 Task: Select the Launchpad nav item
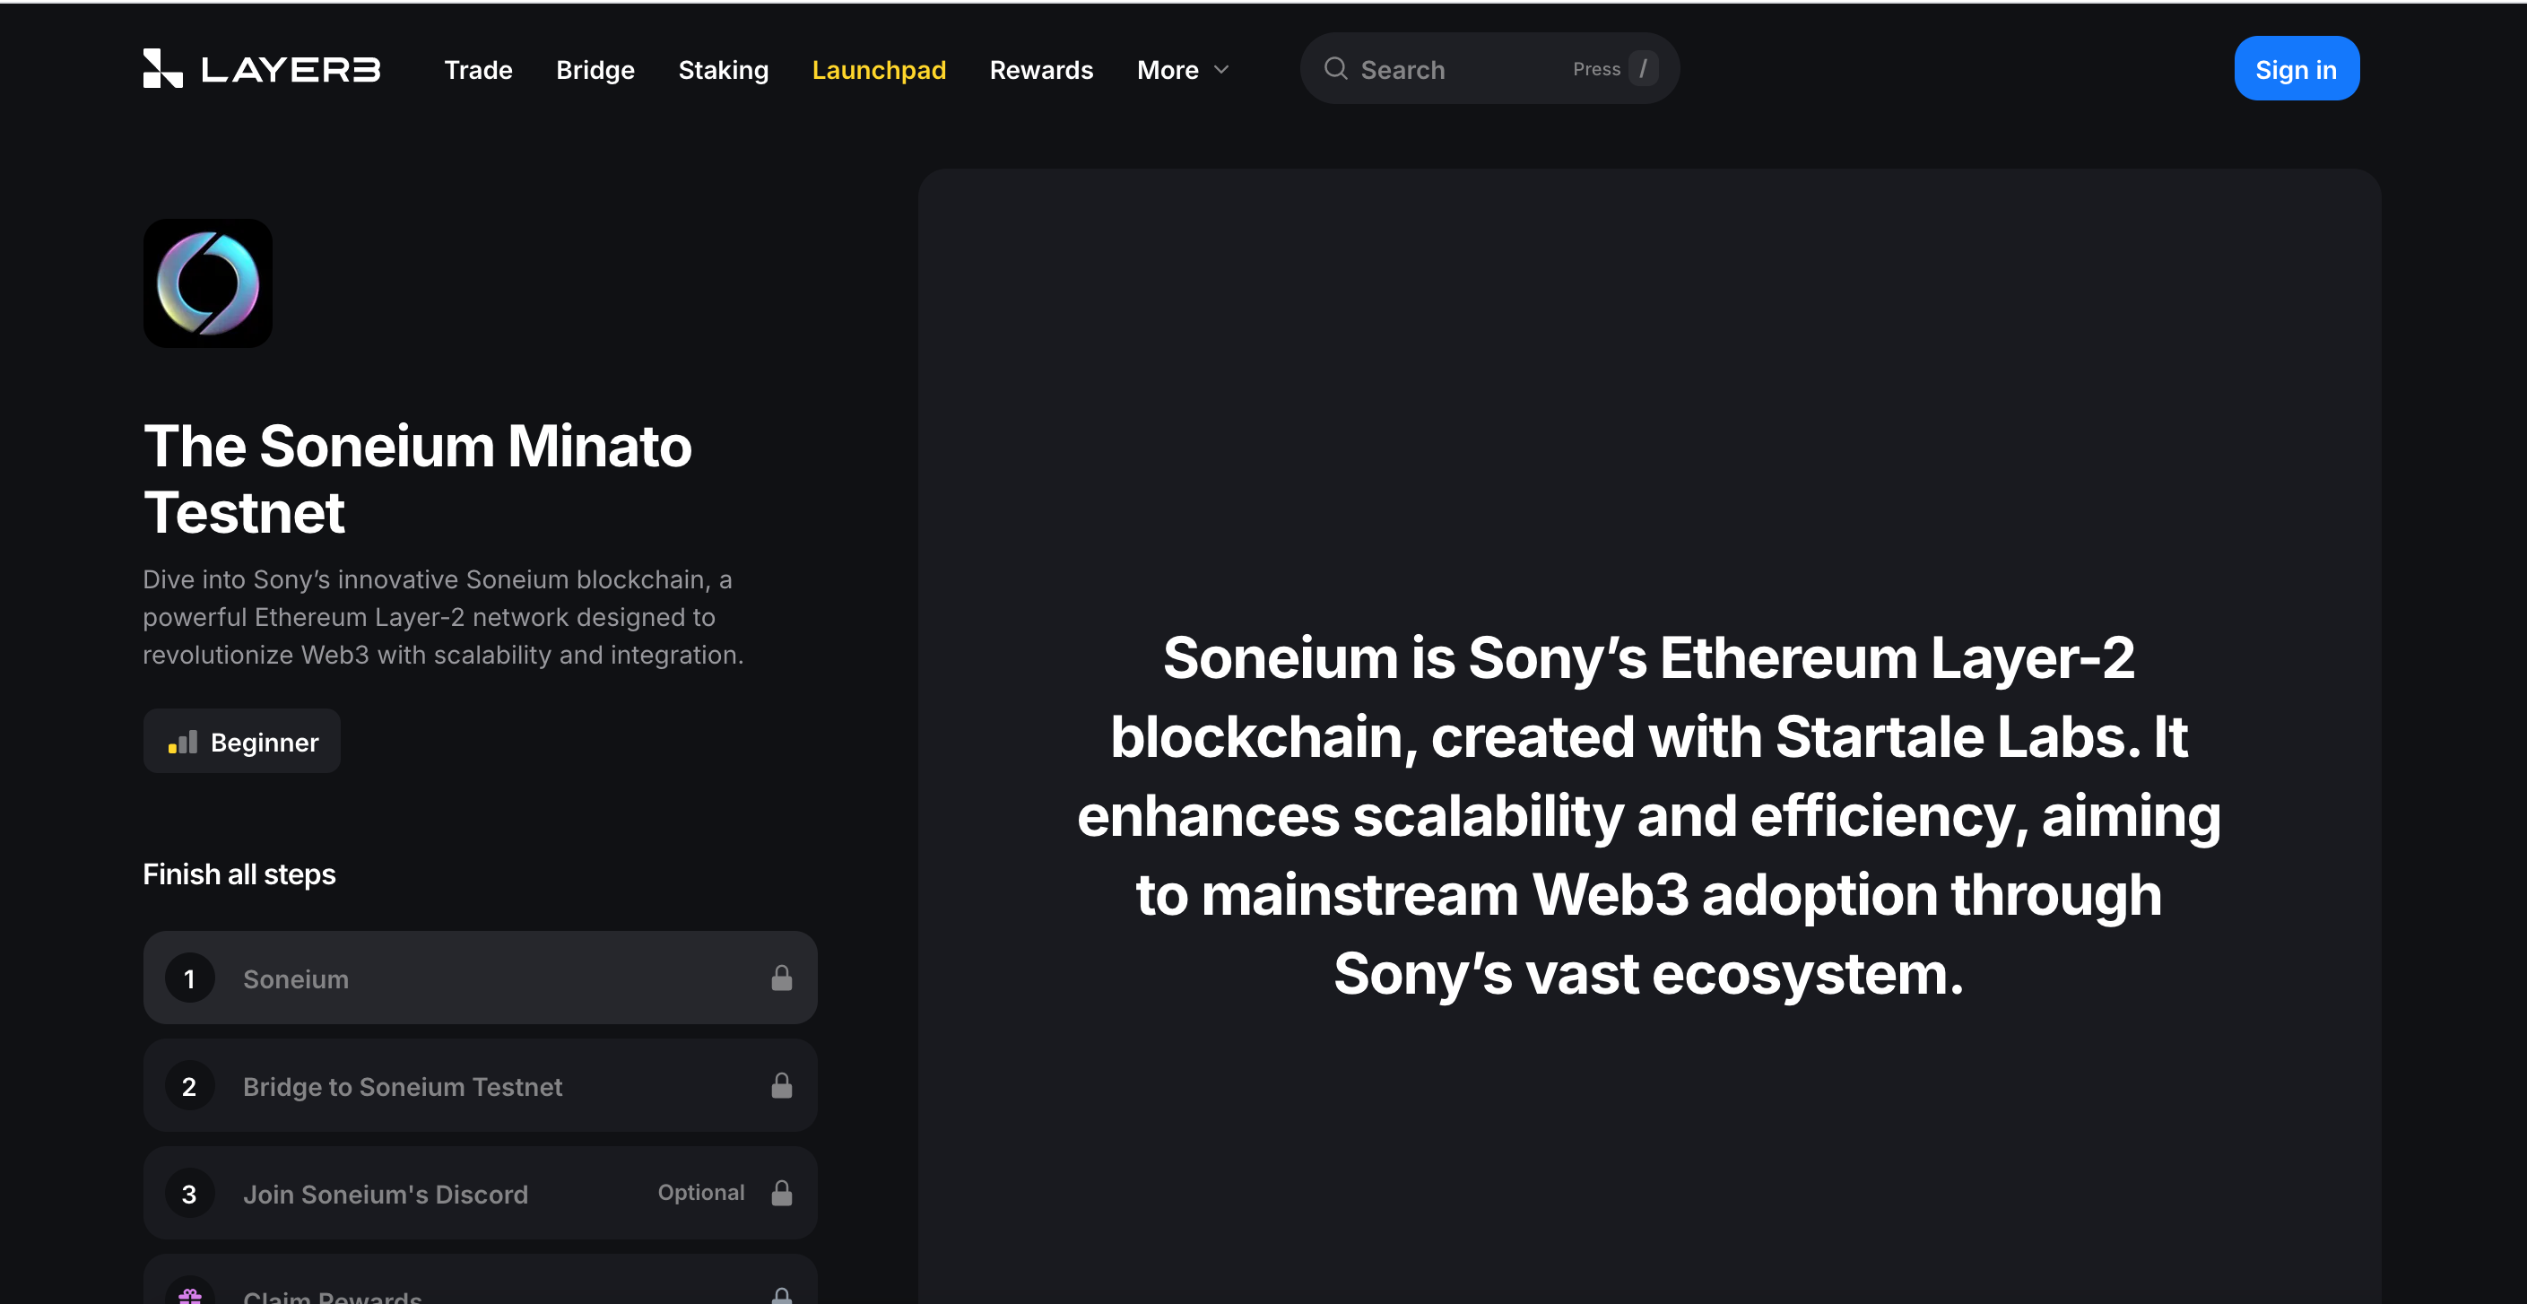click(x=879, y=70)
